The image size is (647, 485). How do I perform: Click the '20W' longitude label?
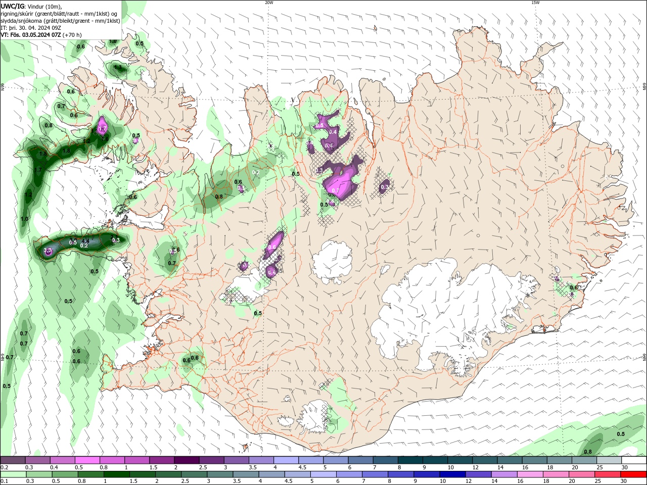(x=269, y=3)
